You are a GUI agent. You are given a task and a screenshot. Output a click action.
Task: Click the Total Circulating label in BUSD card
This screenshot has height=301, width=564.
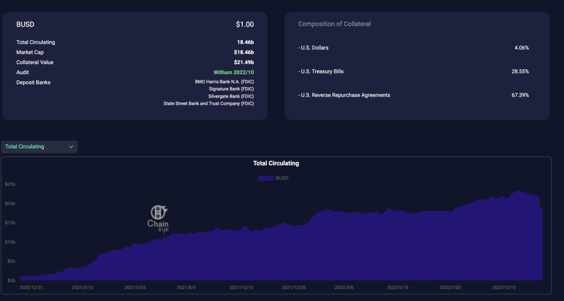[x=36, y=42]
